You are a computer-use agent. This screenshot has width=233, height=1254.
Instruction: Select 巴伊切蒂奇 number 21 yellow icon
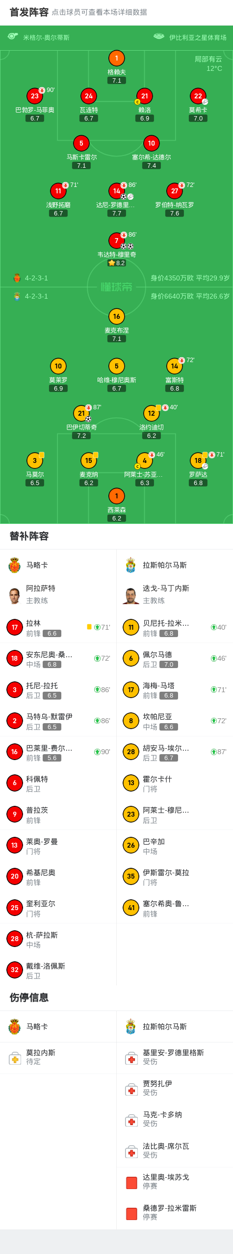[81, 413]
